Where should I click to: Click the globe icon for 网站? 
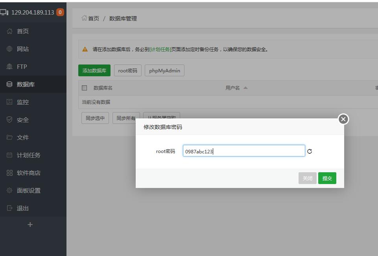point(10,49)
